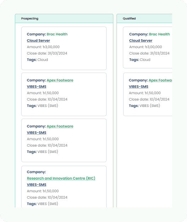Open Cloud Server deal in Prospecting column
Screen dimensions: 187x222
pos(38,40)
